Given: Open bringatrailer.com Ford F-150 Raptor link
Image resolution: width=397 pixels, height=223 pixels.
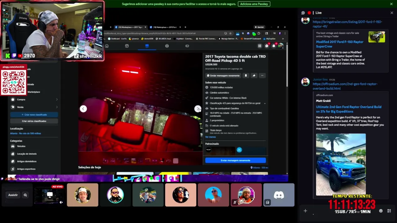Looking at the screenshot, I should 347,24.
